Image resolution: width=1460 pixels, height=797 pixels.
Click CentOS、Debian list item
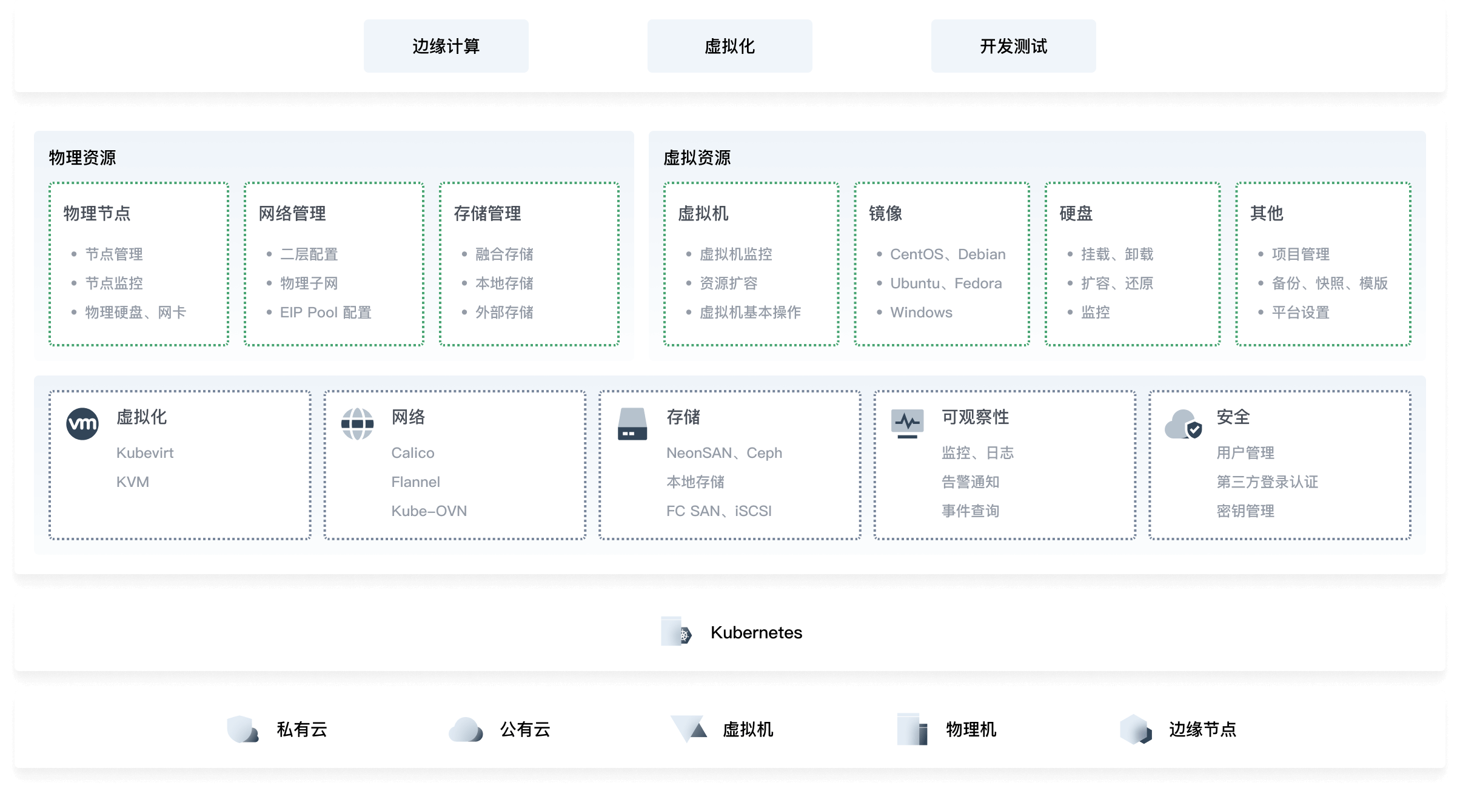(x=948, y=254)
